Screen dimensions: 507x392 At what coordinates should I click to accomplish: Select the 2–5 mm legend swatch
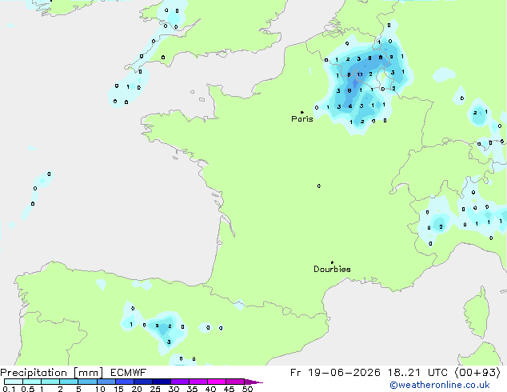pyautogui.click(x=69, y=382)
